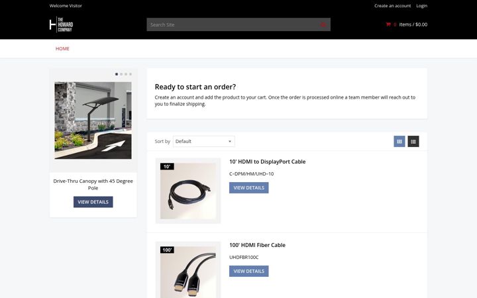
Task: Open 10' HDMI to DisplayPort Cable title
Action: pos(268,162)
